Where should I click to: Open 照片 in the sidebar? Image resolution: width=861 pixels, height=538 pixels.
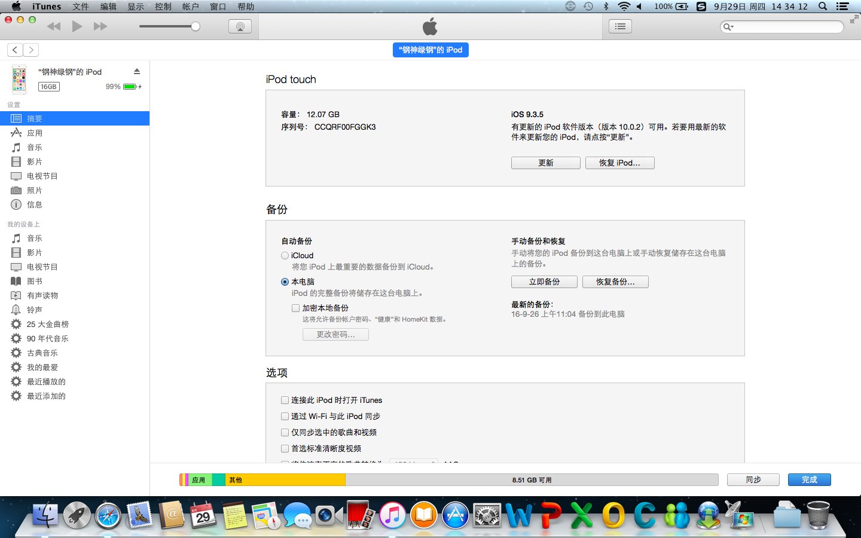[75, 190]
